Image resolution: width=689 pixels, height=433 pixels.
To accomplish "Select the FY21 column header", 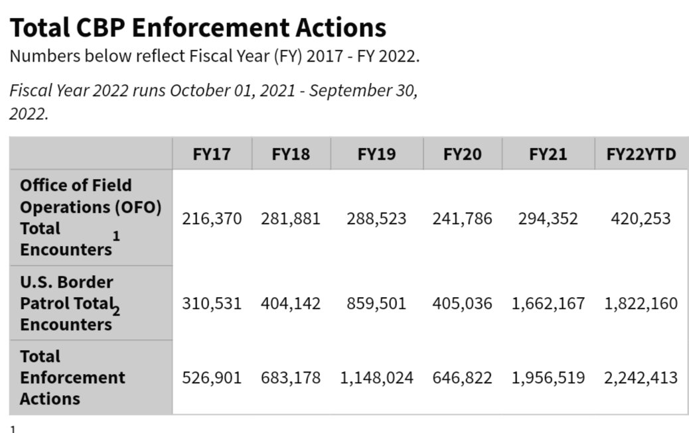I will coord(548,155).
